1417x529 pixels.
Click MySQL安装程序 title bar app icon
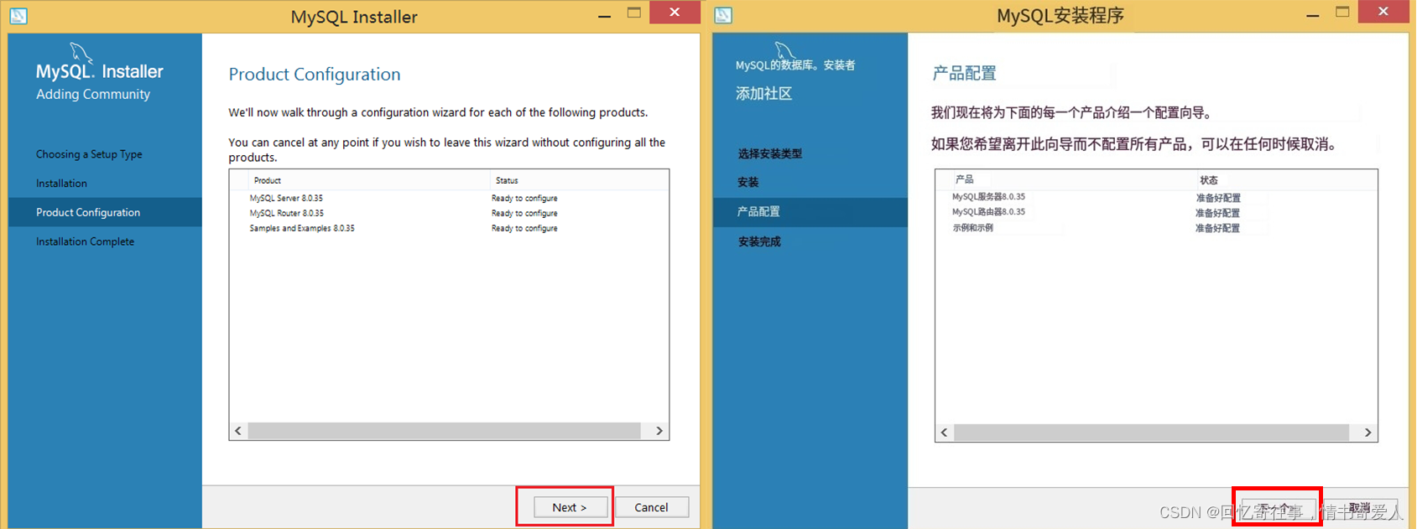pos(723,15)
